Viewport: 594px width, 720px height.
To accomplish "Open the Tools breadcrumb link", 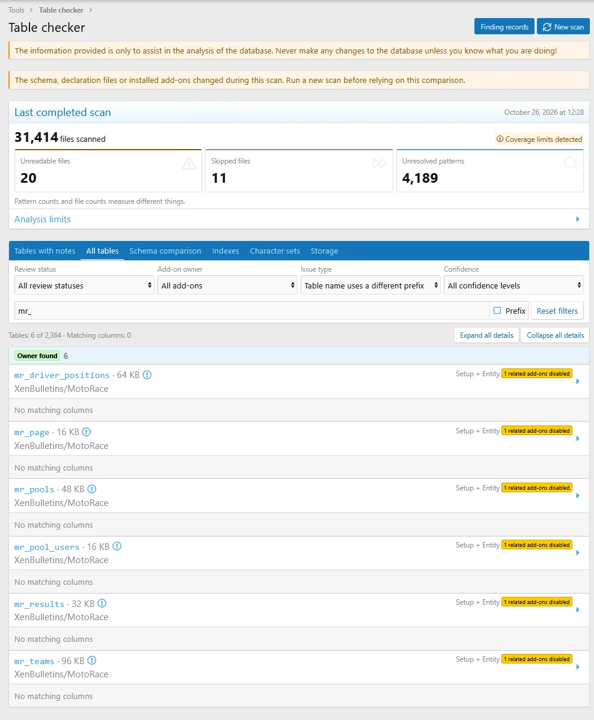I will [16, 10].
